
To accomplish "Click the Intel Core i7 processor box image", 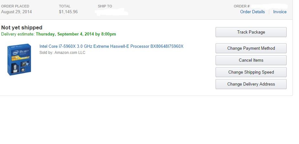I will pyautogui.click(x=19, y=59).
